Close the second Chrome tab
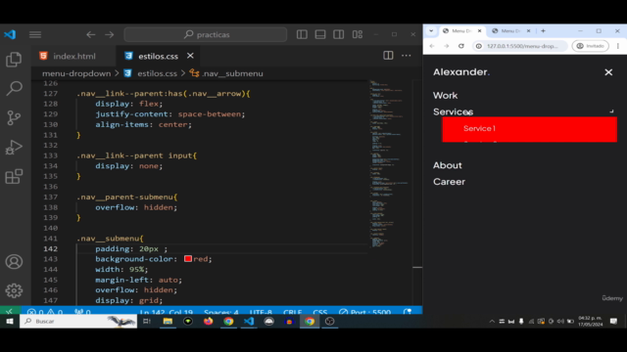 point(528,30)
